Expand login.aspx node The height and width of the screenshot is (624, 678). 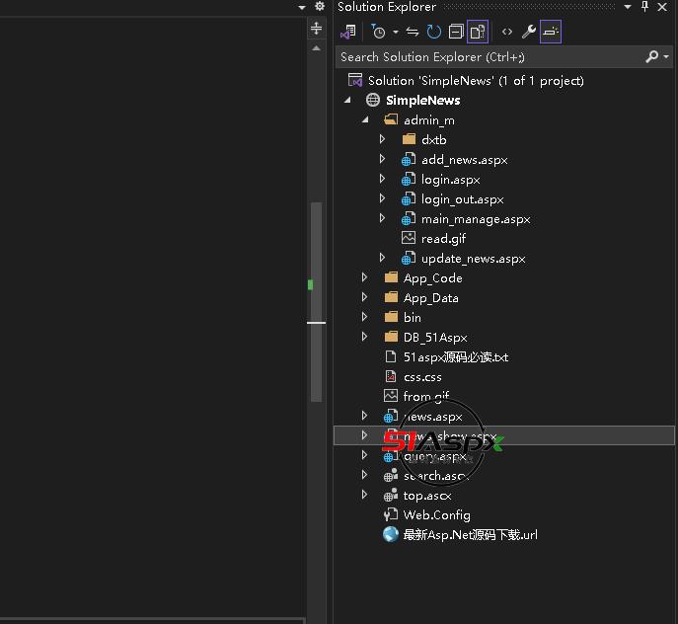pos(382,179)
